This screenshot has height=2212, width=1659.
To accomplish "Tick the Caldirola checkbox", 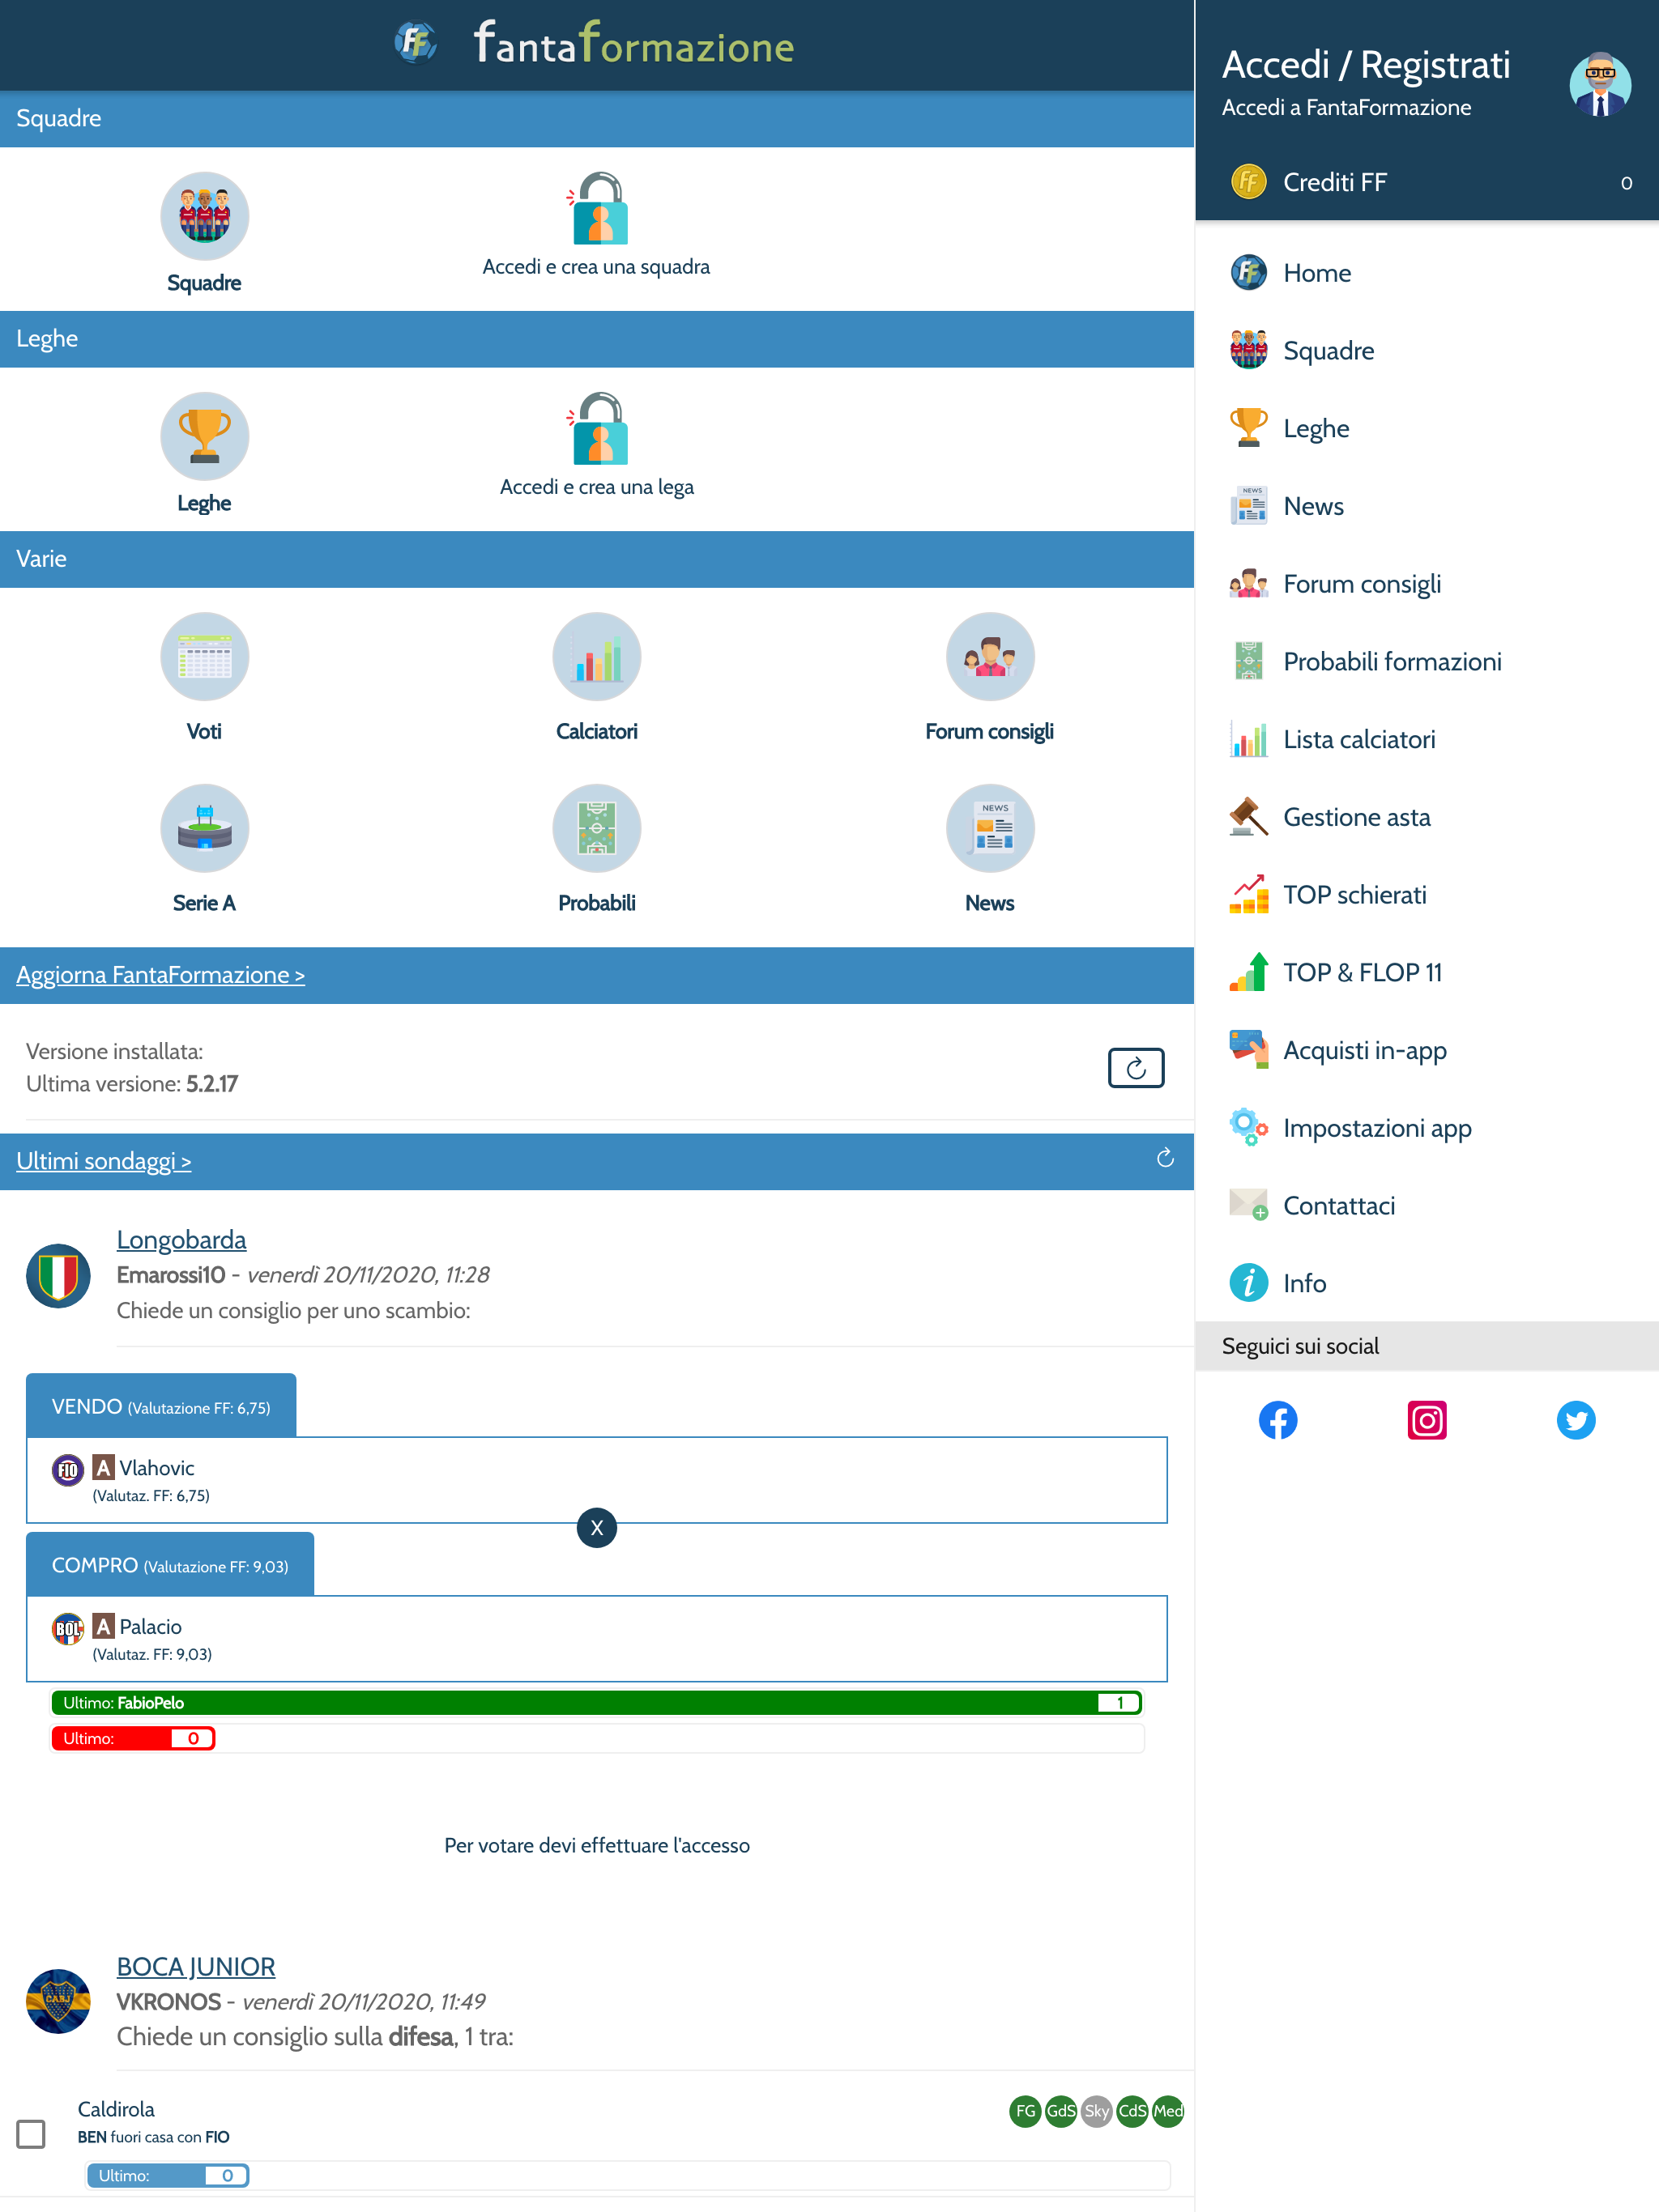I will 31,2133.
